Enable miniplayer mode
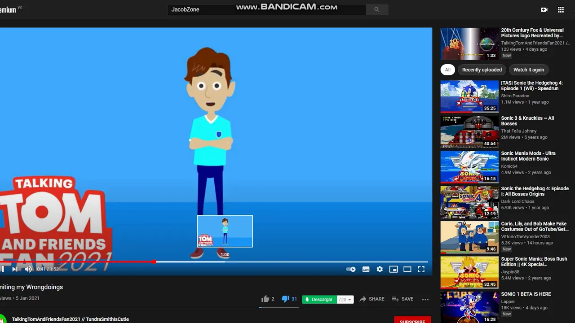The image size is (575, 323). tap(394, 269)
